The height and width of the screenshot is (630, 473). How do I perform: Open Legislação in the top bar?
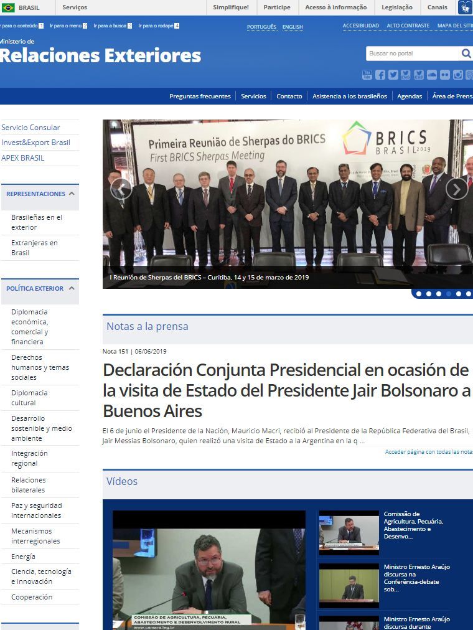396,7
